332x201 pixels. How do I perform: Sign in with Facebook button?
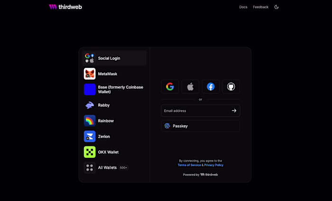211,87
